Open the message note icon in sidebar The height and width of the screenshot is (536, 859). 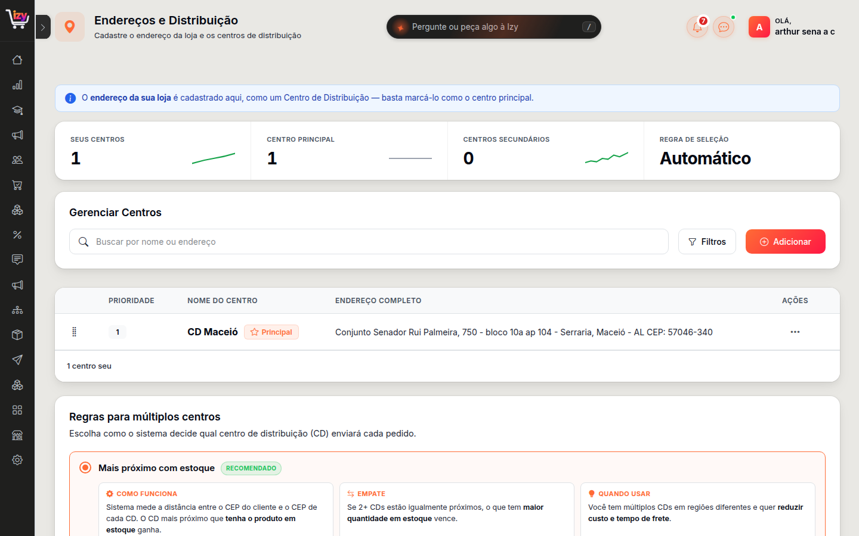click(17, 260)
